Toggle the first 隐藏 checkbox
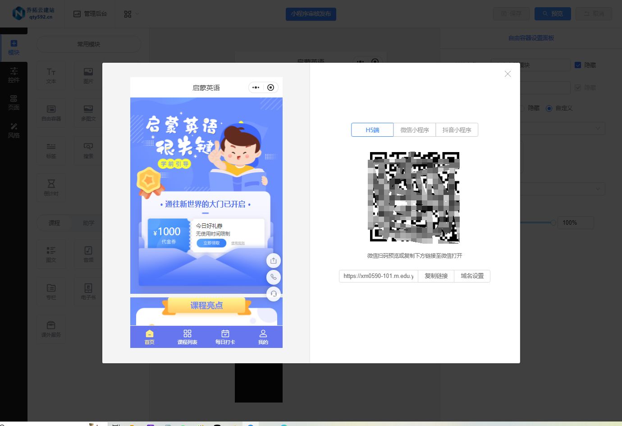 (x=578, y=65)
